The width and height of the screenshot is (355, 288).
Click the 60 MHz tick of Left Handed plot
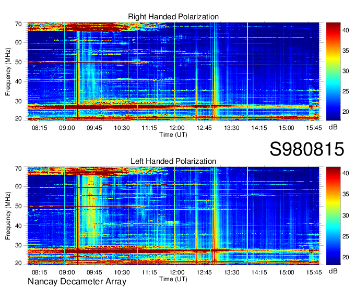pos(18,187)
